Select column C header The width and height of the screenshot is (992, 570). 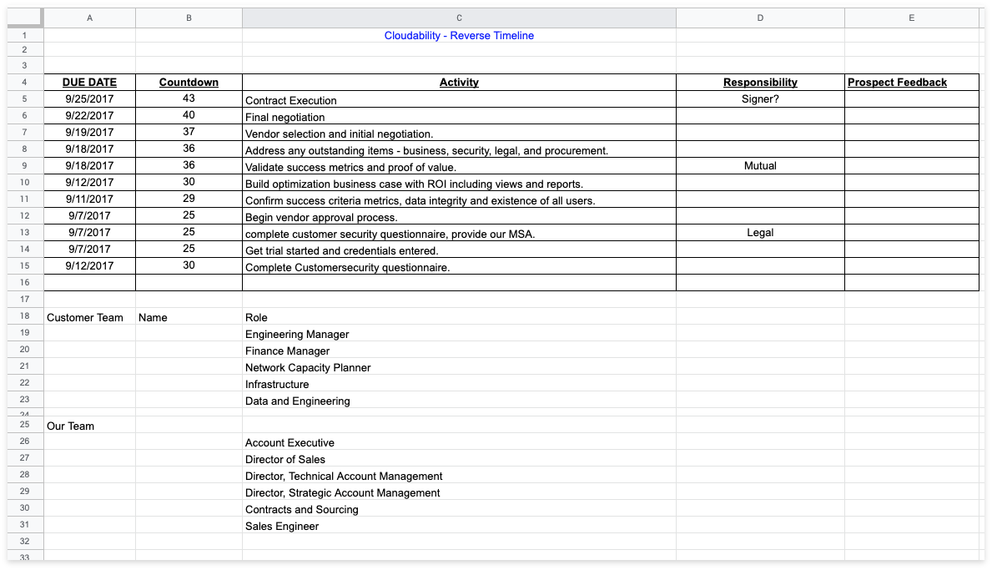point(458,18)
